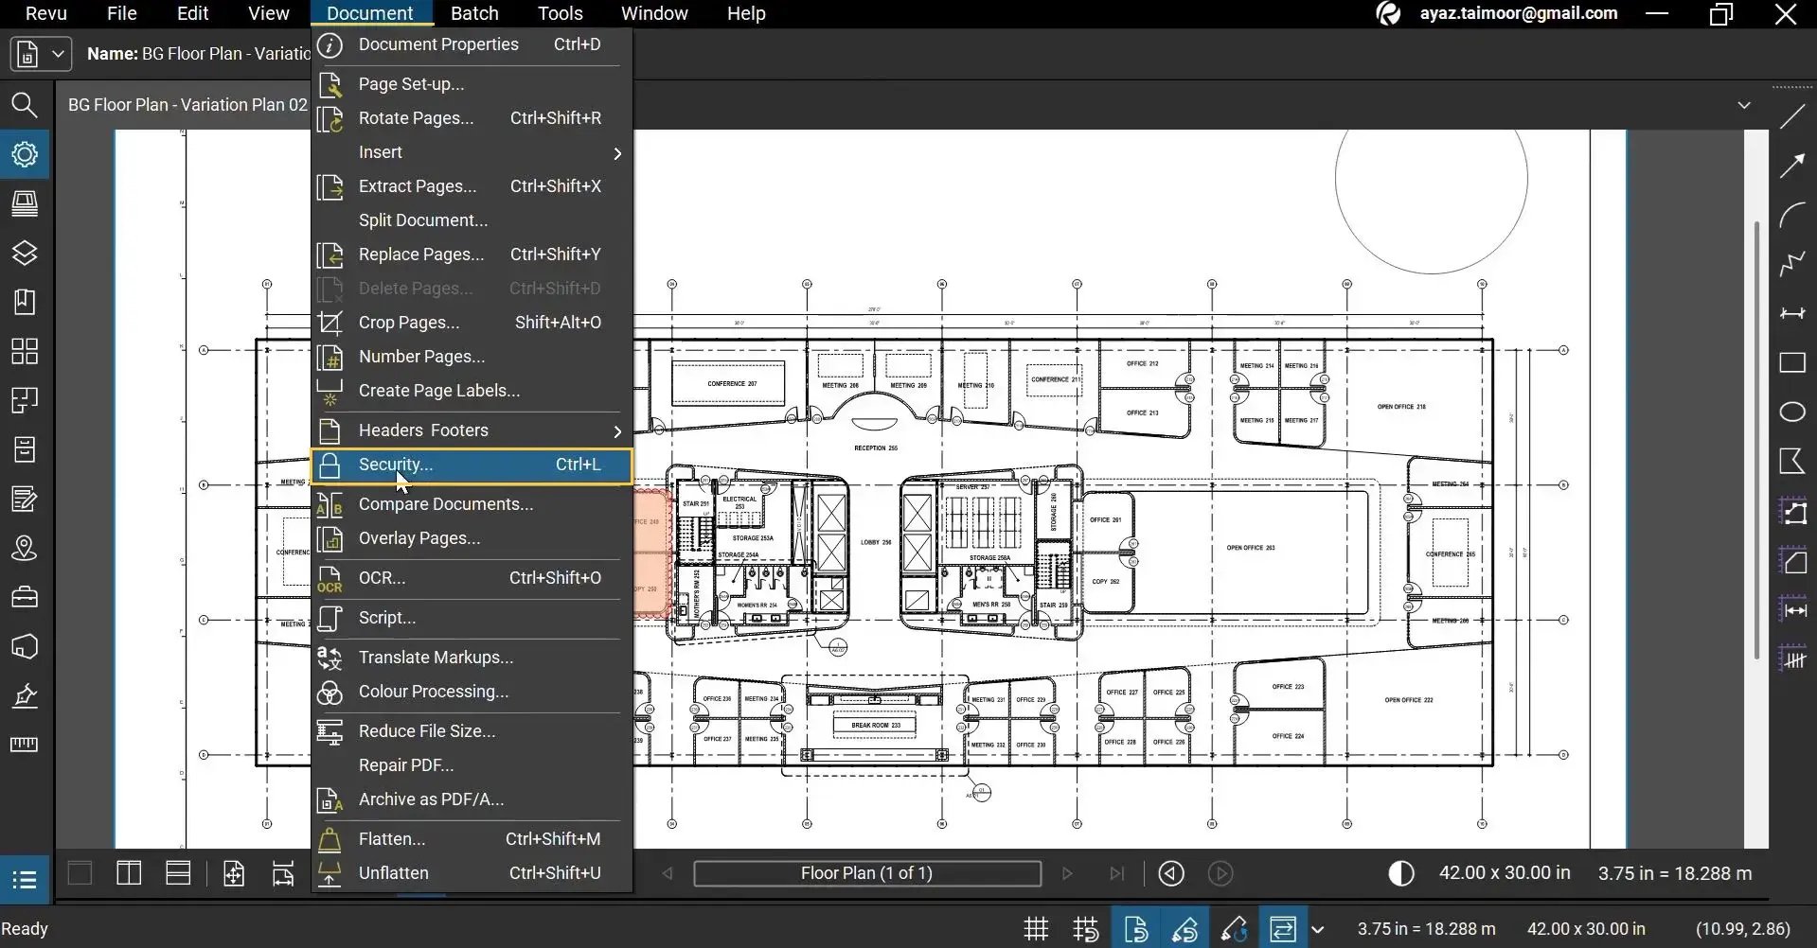Viewport: 1817px width, 948px height.
Task: Select the Ellipse markup tool
Action: point(1791,413)
